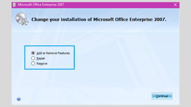Click the CD with tools installer icon
The width and height of the screenshot is (191, 107).
[22, 19]
